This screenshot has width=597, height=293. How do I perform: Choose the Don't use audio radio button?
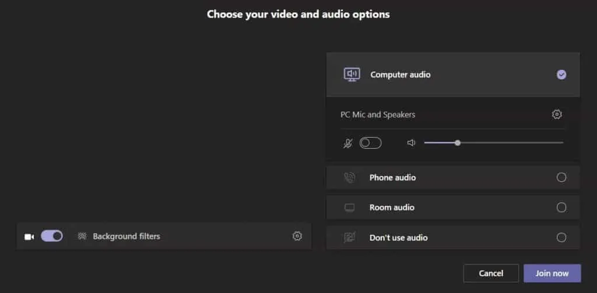coord(561,237)
